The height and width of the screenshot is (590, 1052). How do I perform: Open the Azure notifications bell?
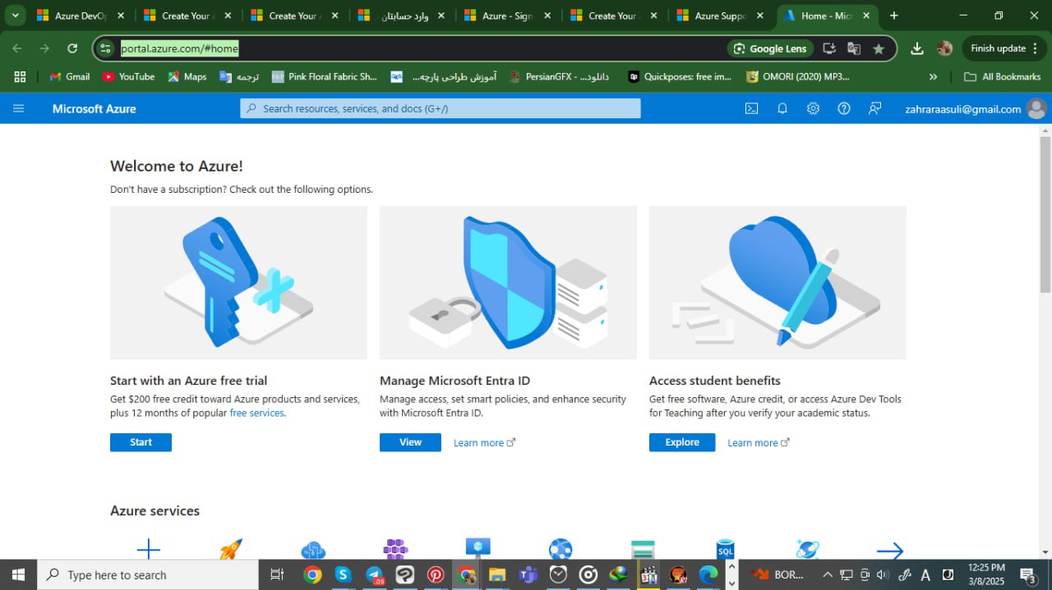pos(782,108)
